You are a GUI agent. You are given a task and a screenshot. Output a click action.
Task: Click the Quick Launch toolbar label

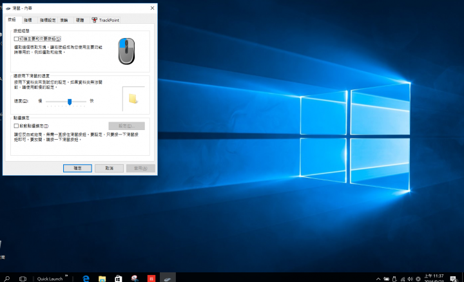50,279
